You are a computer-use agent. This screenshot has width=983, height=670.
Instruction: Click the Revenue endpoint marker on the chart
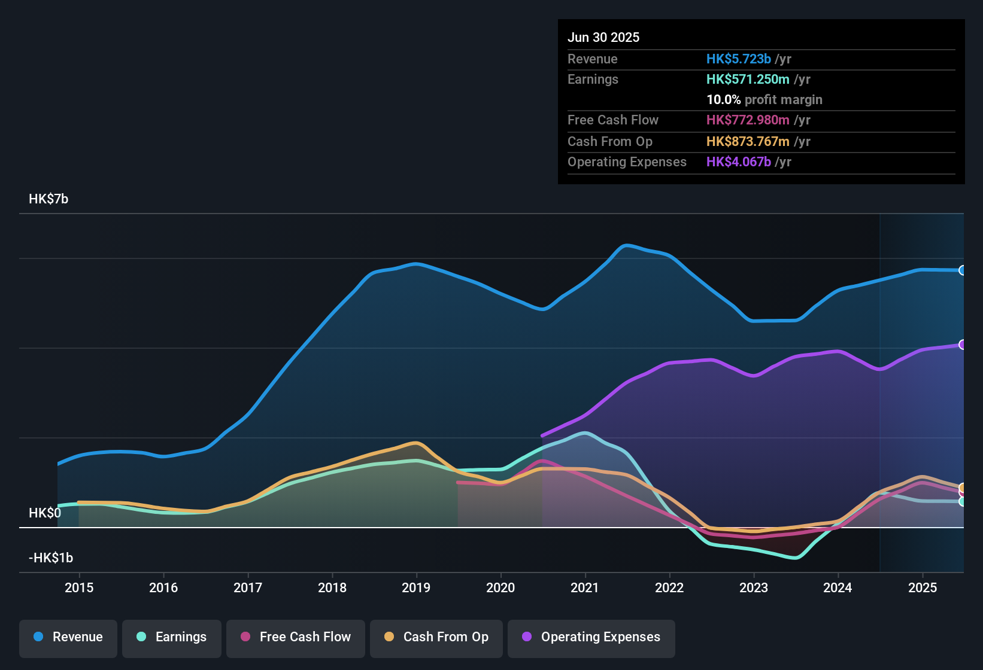coord(963,271)
